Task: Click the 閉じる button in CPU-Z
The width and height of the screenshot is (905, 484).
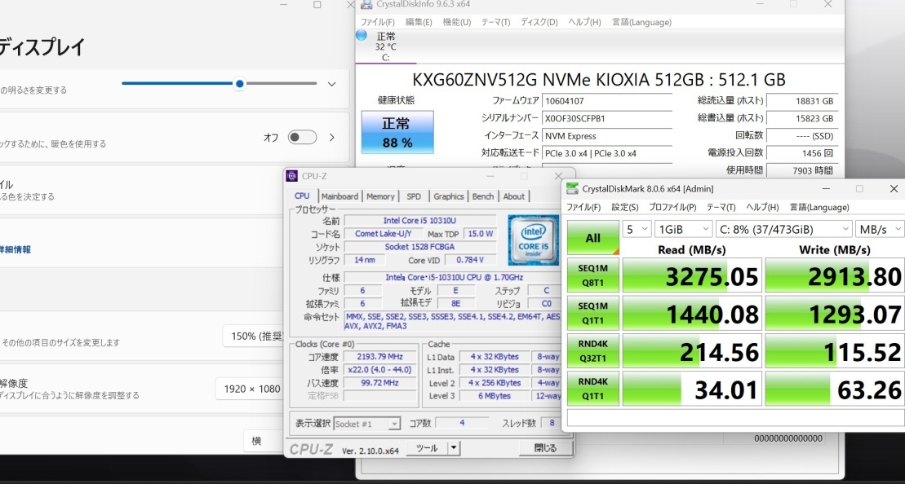Action: click(545, 448)
